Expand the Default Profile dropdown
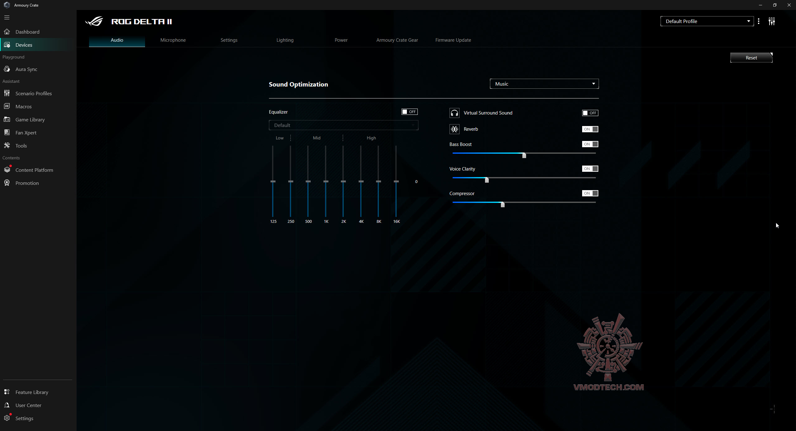 (x=707, y=21)
